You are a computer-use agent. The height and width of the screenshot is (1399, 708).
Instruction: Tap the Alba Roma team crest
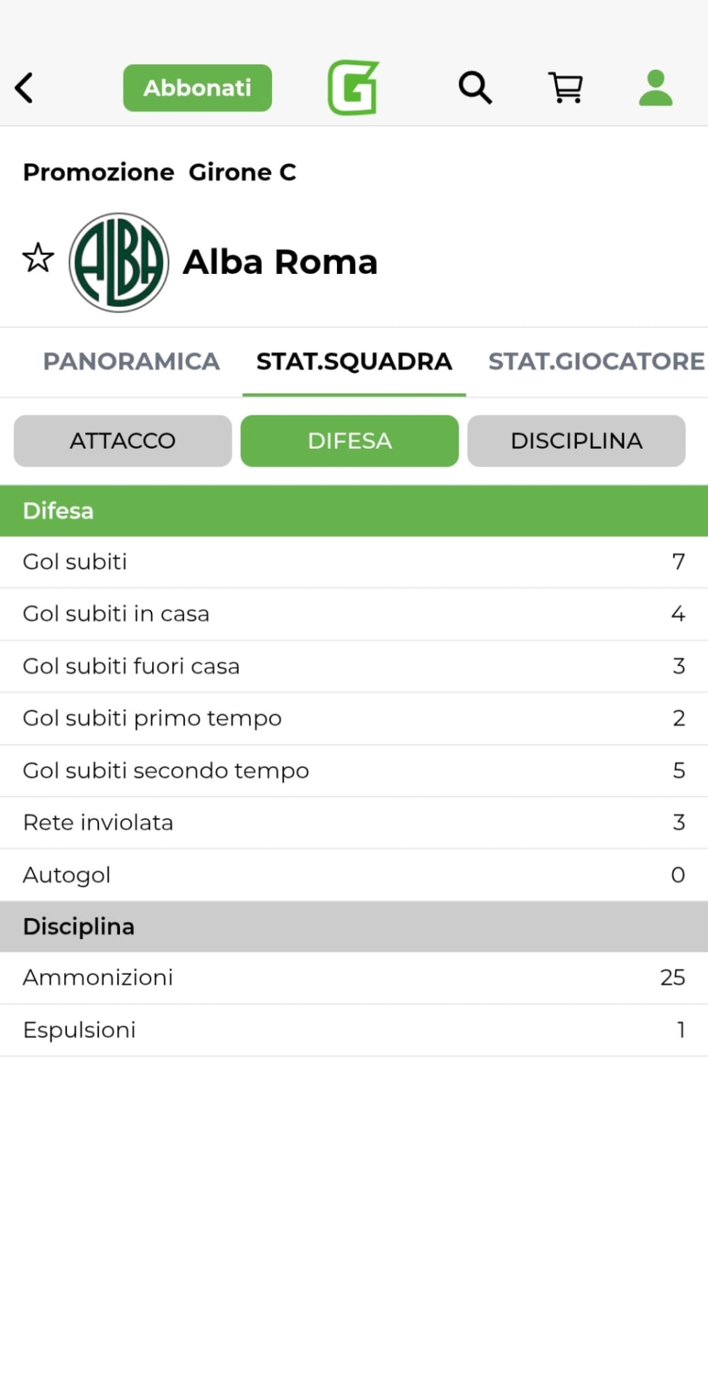click(119, 262)
